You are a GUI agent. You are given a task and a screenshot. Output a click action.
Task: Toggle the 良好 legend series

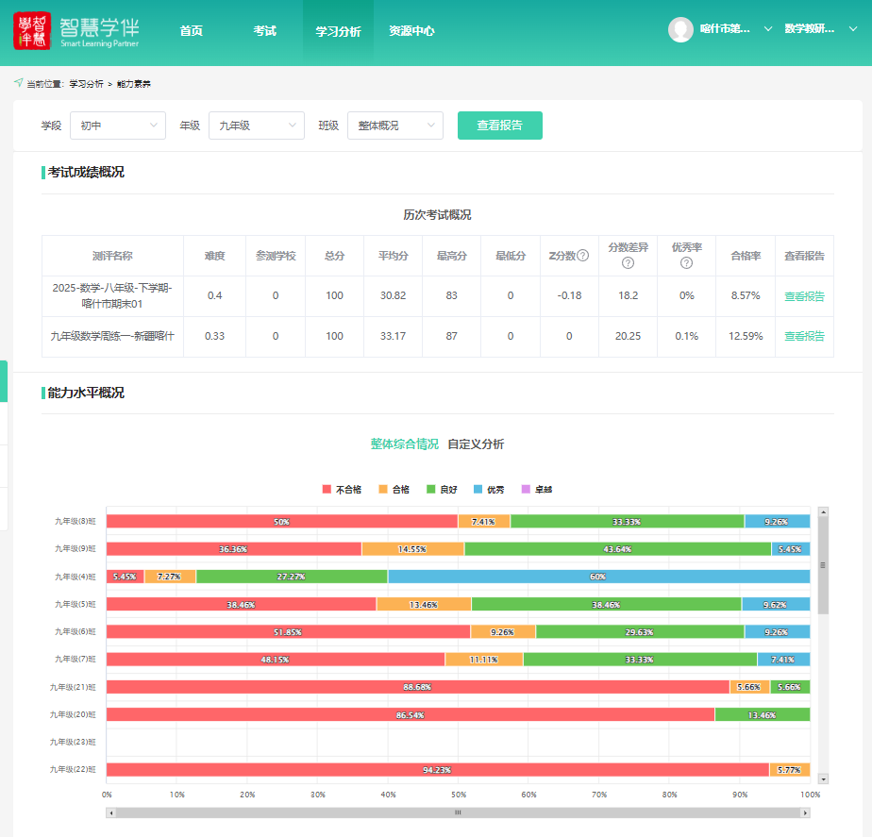pos(441,490)
